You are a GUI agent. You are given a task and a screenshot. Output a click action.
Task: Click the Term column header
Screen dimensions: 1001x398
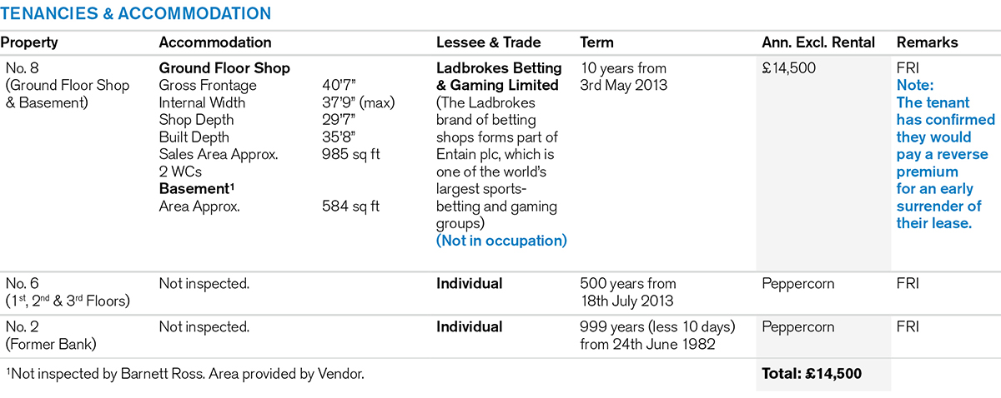click(x=596, y=42)
